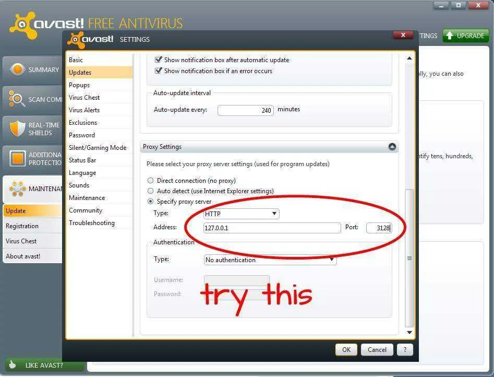Open the Sounds settings category
Screen dimensions: 494x377
99,185
